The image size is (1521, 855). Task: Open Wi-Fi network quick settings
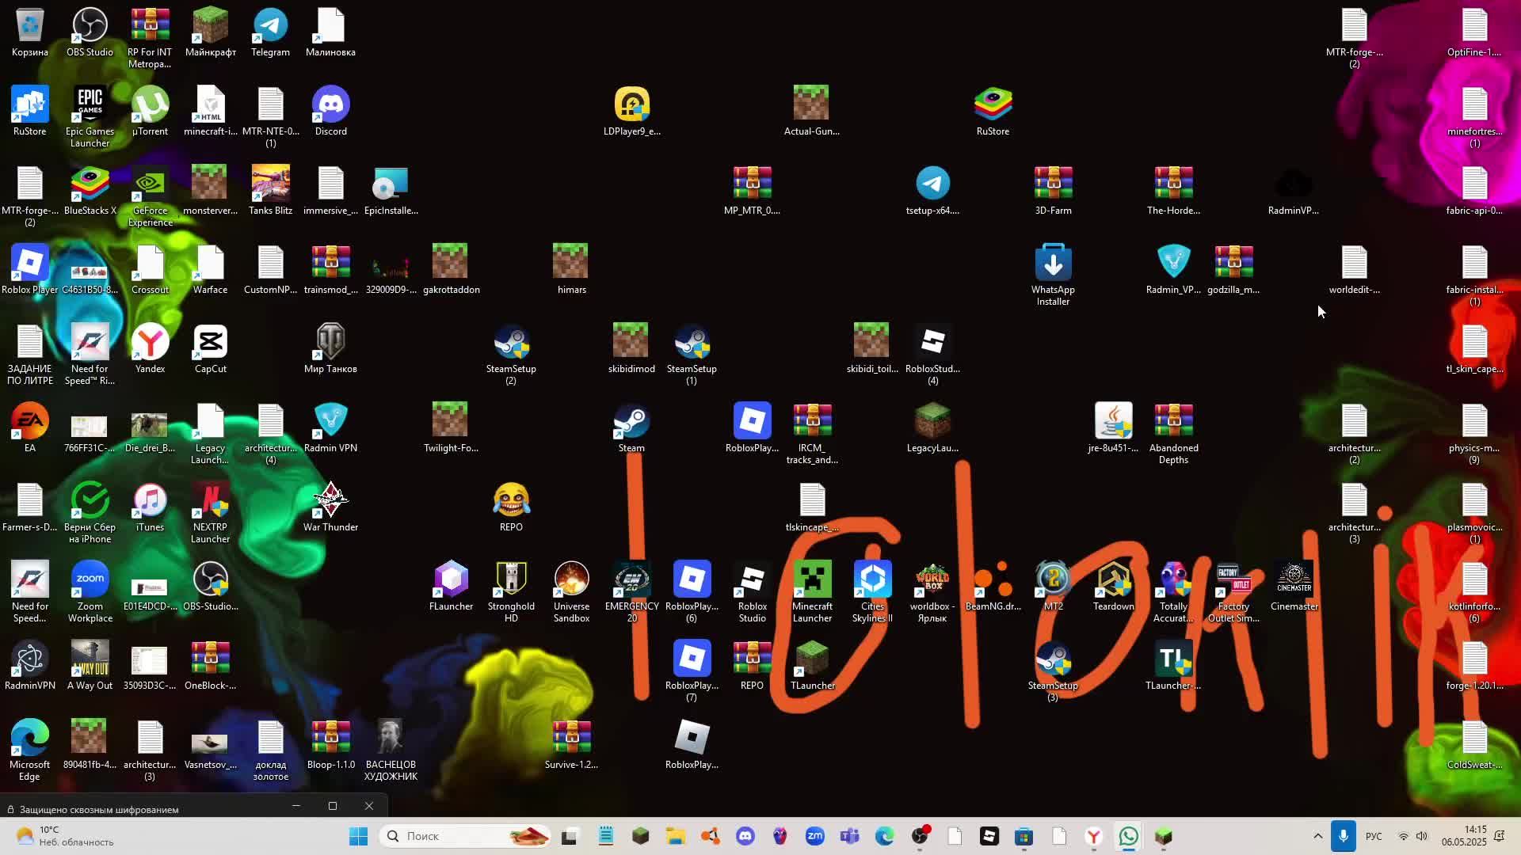click(1403, 836)
